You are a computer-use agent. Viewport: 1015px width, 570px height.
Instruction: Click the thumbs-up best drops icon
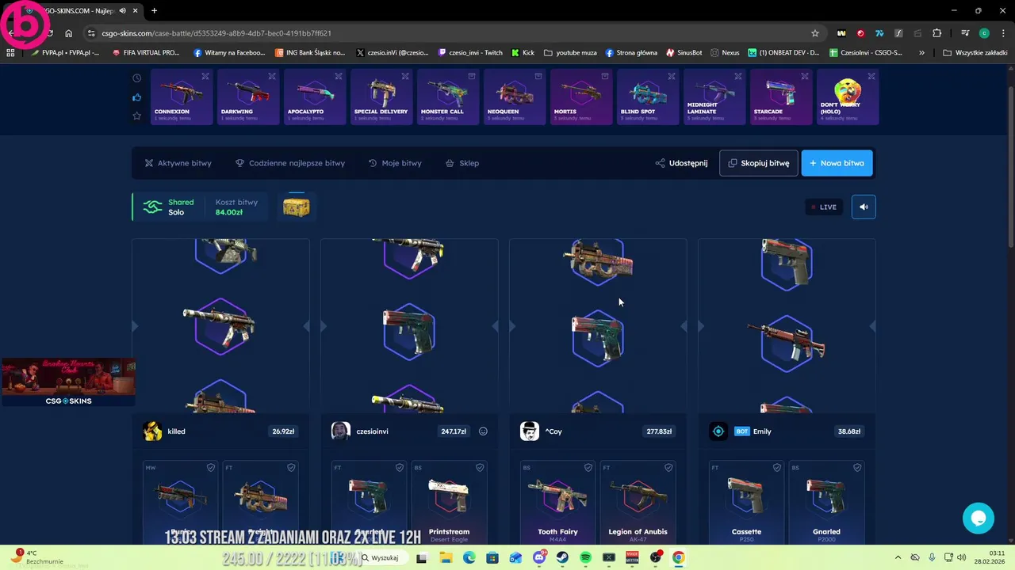(x=137, y=97)
